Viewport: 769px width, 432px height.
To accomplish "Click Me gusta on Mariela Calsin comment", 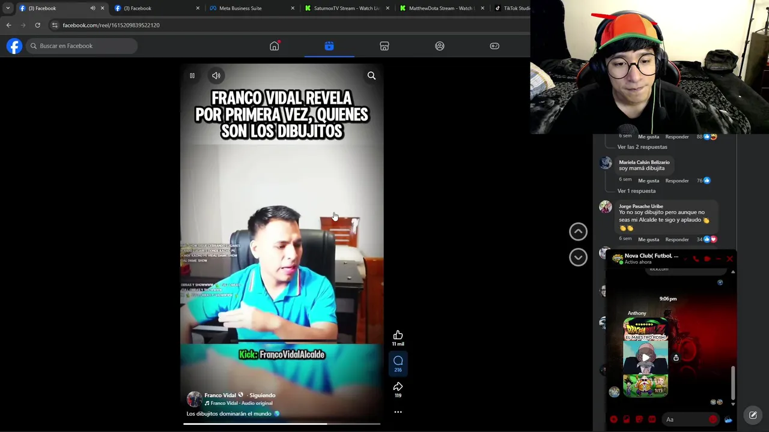I will click(x=648, y=181).
